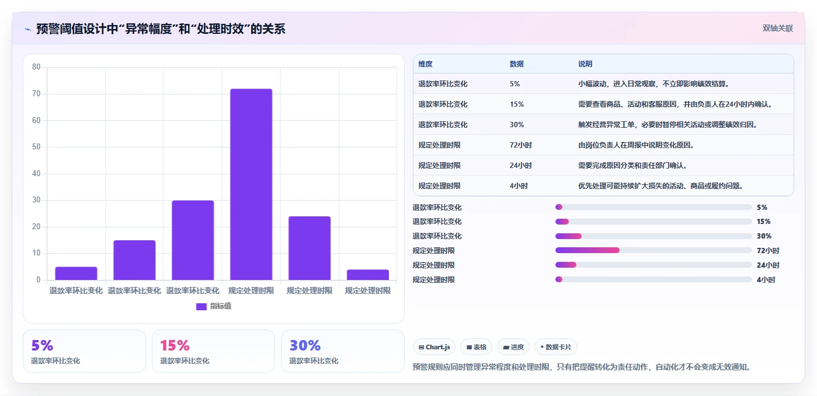Click the footer note starting 预警规则应同时管理
The width and height of the screenshot is (817, 396).
pos(582,367)
